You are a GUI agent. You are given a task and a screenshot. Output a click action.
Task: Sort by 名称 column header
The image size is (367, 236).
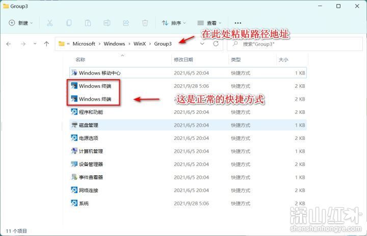click(x=81, y=60)
